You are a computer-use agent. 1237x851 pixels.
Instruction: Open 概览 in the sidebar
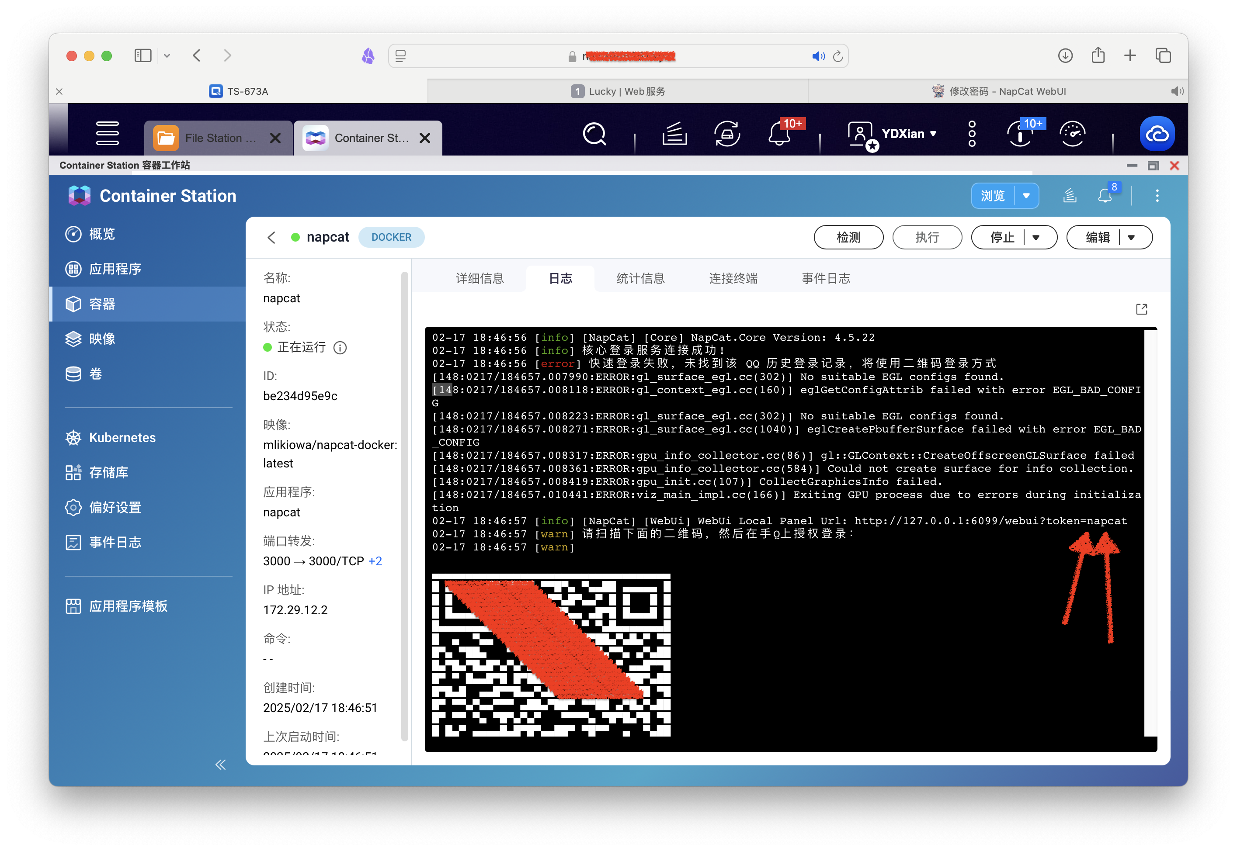(147, 234)
